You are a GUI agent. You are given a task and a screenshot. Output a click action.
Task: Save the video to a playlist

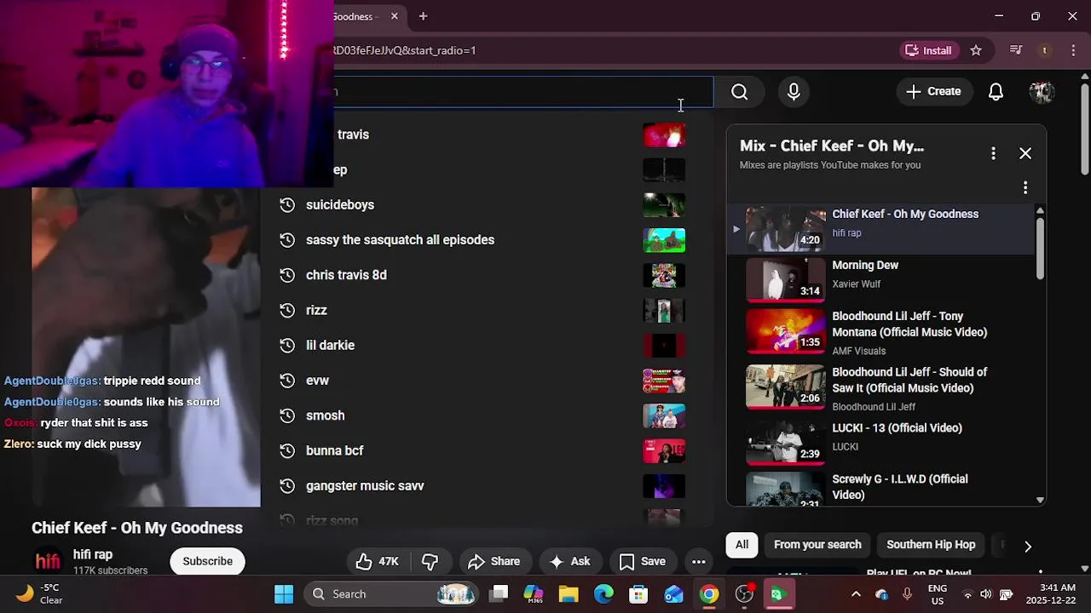click(x=643, y=561)
